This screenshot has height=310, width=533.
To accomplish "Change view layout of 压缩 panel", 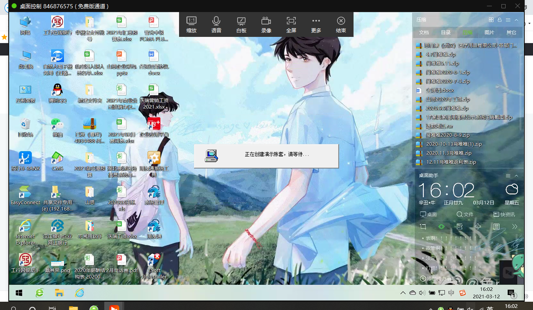I will click(x=491, y=20).
